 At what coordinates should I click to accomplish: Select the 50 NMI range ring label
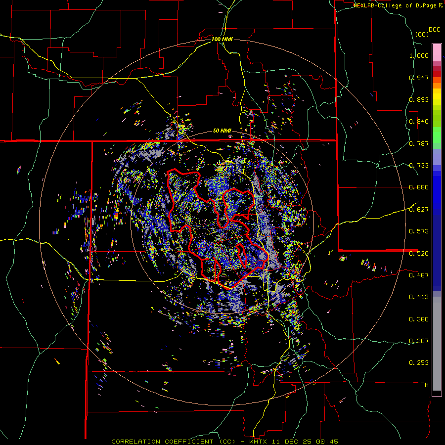[222, 131]
